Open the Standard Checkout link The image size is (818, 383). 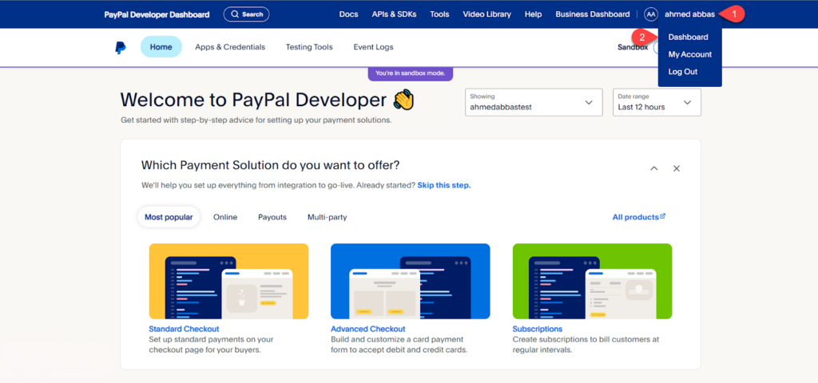click(185, 329)
